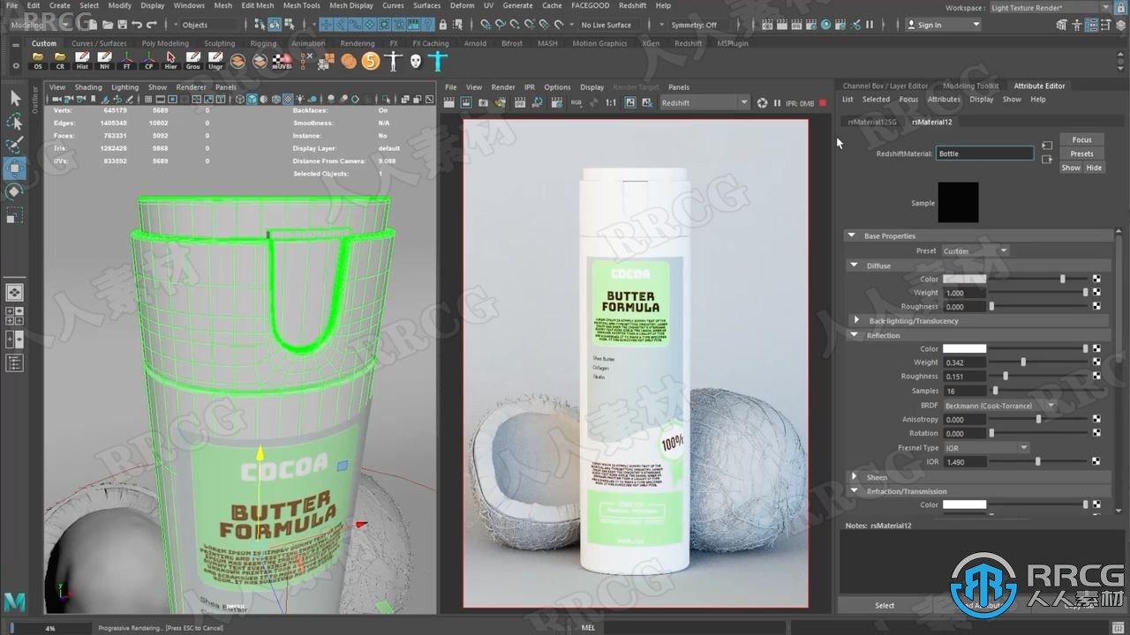
Task: Toggle IOR map checker button
Action: click(1096, 461)
